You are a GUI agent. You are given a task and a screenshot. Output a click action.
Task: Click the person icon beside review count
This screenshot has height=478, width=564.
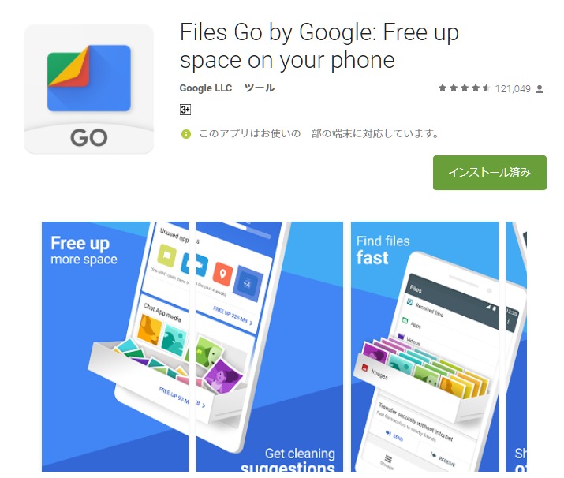[x=540, y=89]
